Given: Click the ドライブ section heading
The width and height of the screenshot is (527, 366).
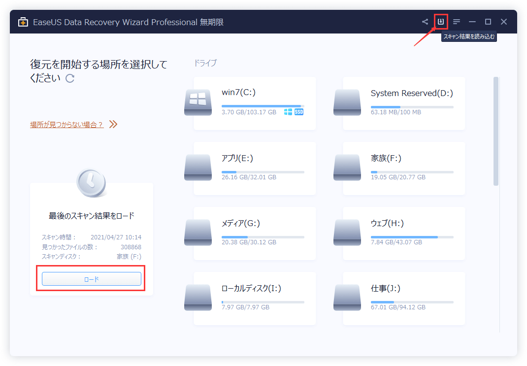Looking at the screenshot, I should tap(205, 63).
